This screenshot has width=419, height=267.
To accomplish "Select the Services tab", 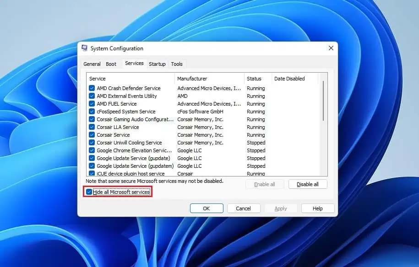I will [x=134, y=63].
